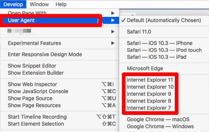
Task: Select Safari iOS 10.3 iPhone user agent
Action: point(164,43)
